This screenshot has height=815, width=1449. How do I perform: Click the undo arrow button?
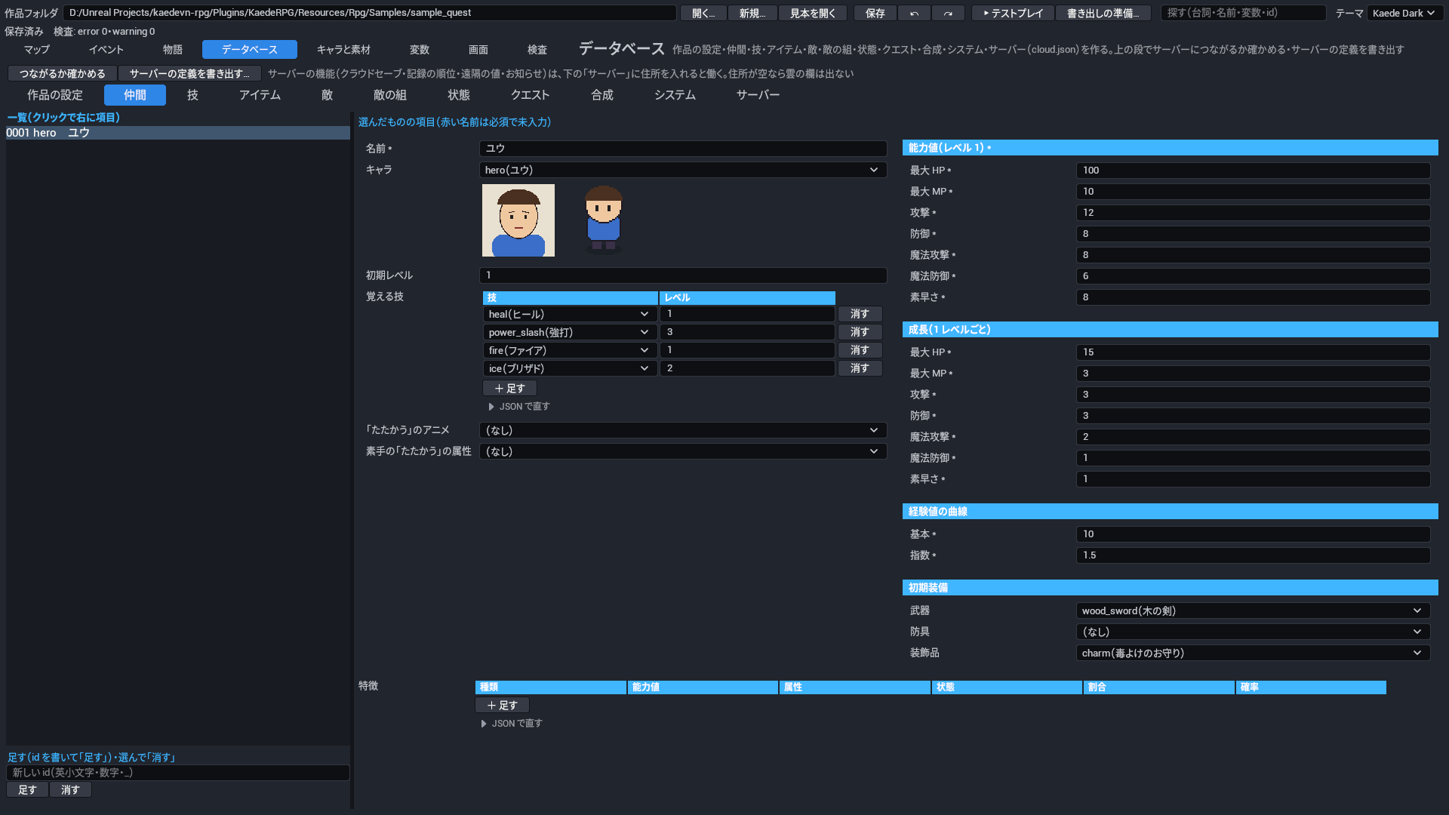[x=914, y=13]
